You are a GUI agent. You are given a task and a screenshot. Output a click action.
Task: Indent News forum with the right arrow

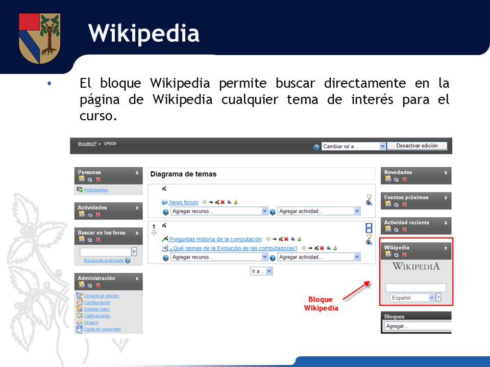click(x=211, y=202)
